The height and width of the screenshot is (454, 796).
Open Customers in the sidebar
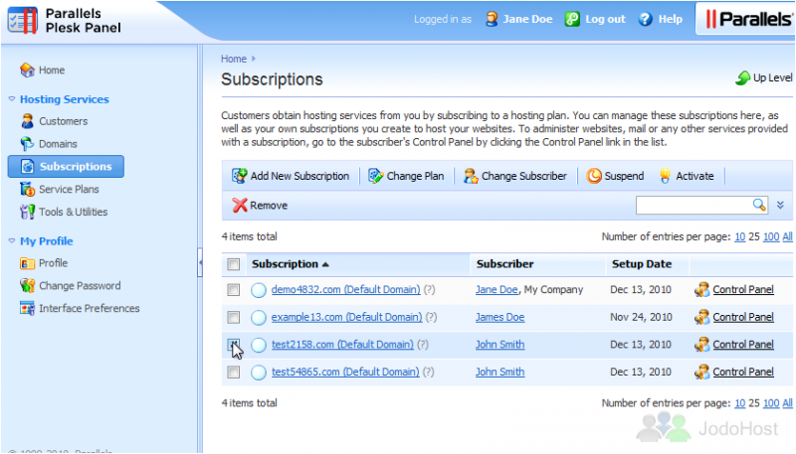tap(63, 121)
